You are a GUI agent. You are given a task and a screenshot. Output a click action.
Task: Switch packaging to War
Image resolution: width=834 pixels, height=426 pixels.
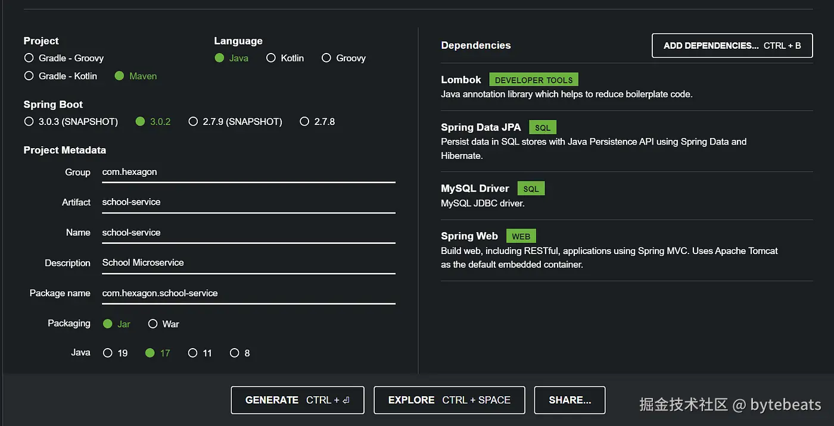tap(153, 324)
